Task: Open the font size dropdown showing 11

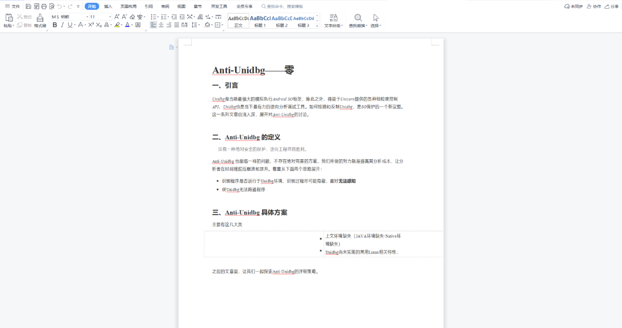Action: click(x=110, y=17)
